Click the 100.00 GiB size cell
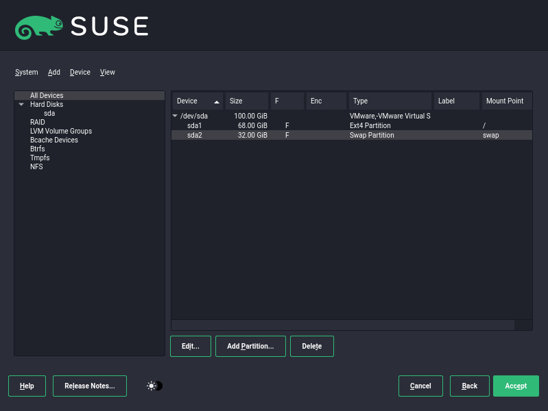548x411 pixels. point(250,116)
